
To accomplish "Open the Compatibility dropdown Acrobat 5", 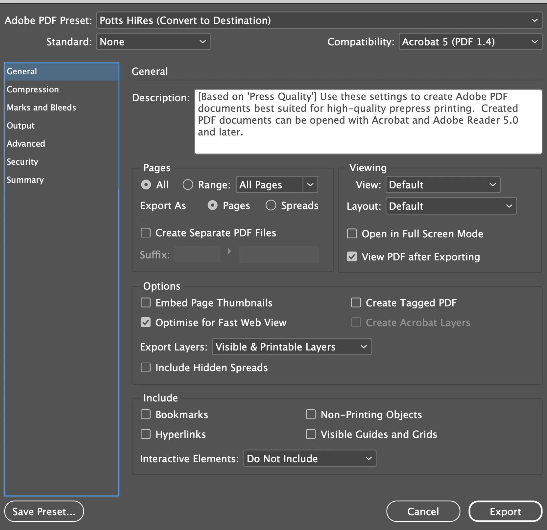I will (470, 42).
